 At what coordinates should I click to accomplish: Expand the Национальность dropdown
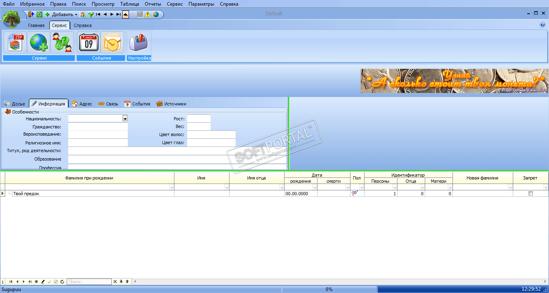pos(125,119)
